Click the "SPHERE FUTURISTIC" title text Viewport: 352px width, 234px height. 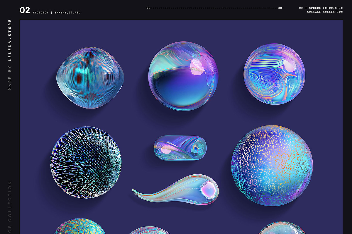(326, 8)
